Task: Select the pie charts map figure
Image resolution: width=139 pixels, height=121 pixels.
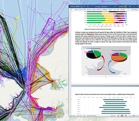Action: 106,61
